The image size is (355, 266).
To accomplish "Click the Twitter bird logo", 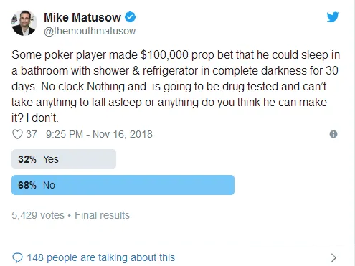I will click(x=333, y=16).
